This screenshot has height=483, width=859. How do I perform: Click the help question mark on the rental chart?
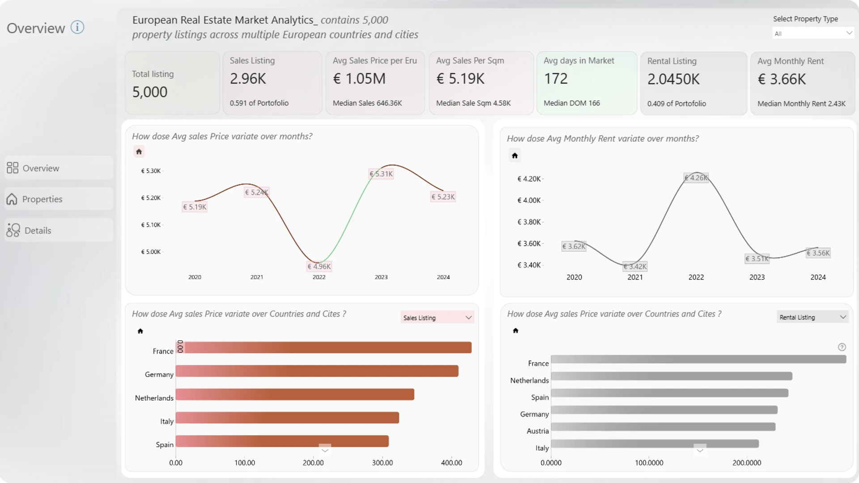point(842,347)
